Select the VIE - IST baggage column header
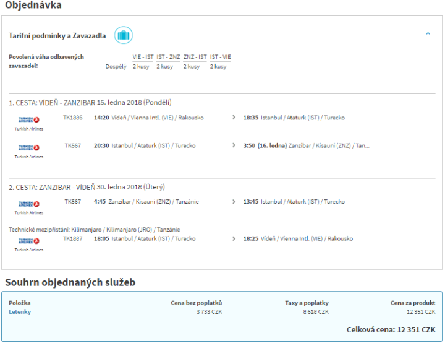 coord(143,57)
